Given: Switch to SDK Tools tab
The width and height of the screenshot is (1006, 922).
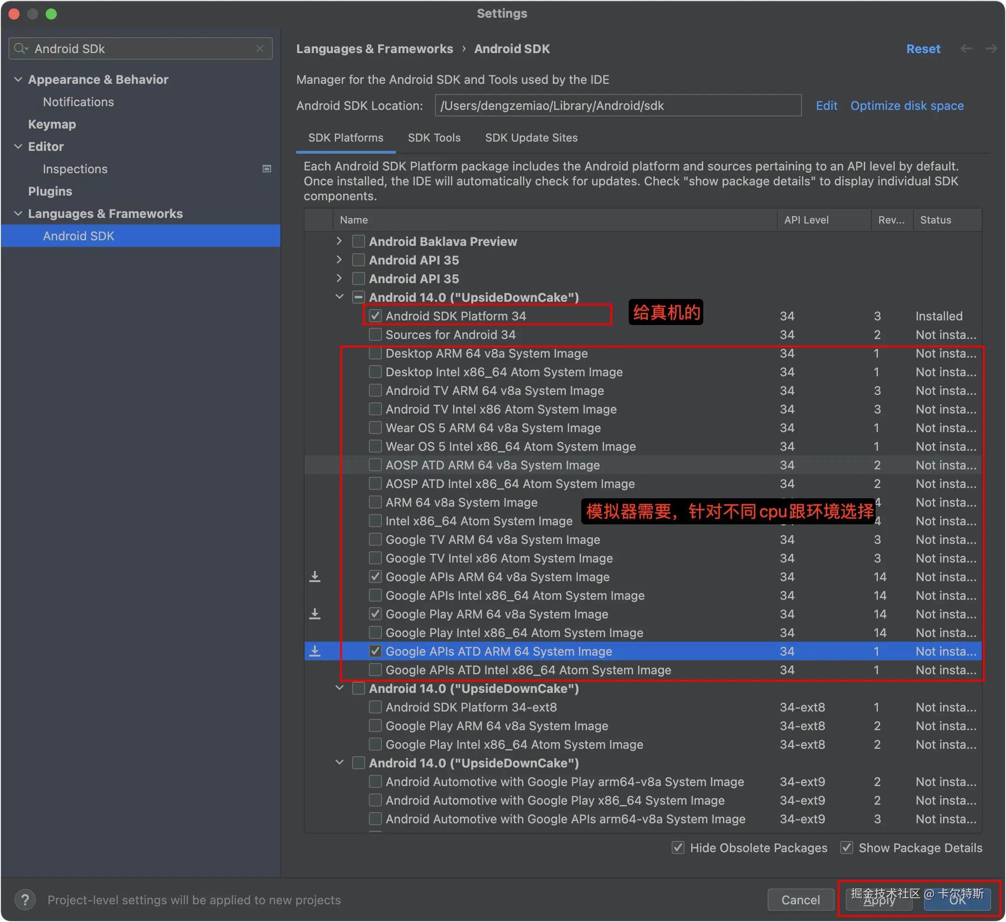Looking at the screenshot, I should point(434,138).
